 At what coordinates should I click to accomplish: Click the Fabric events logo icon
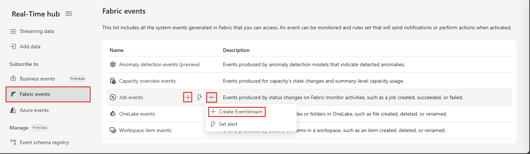pyautogui.click(x=13, y=94)
